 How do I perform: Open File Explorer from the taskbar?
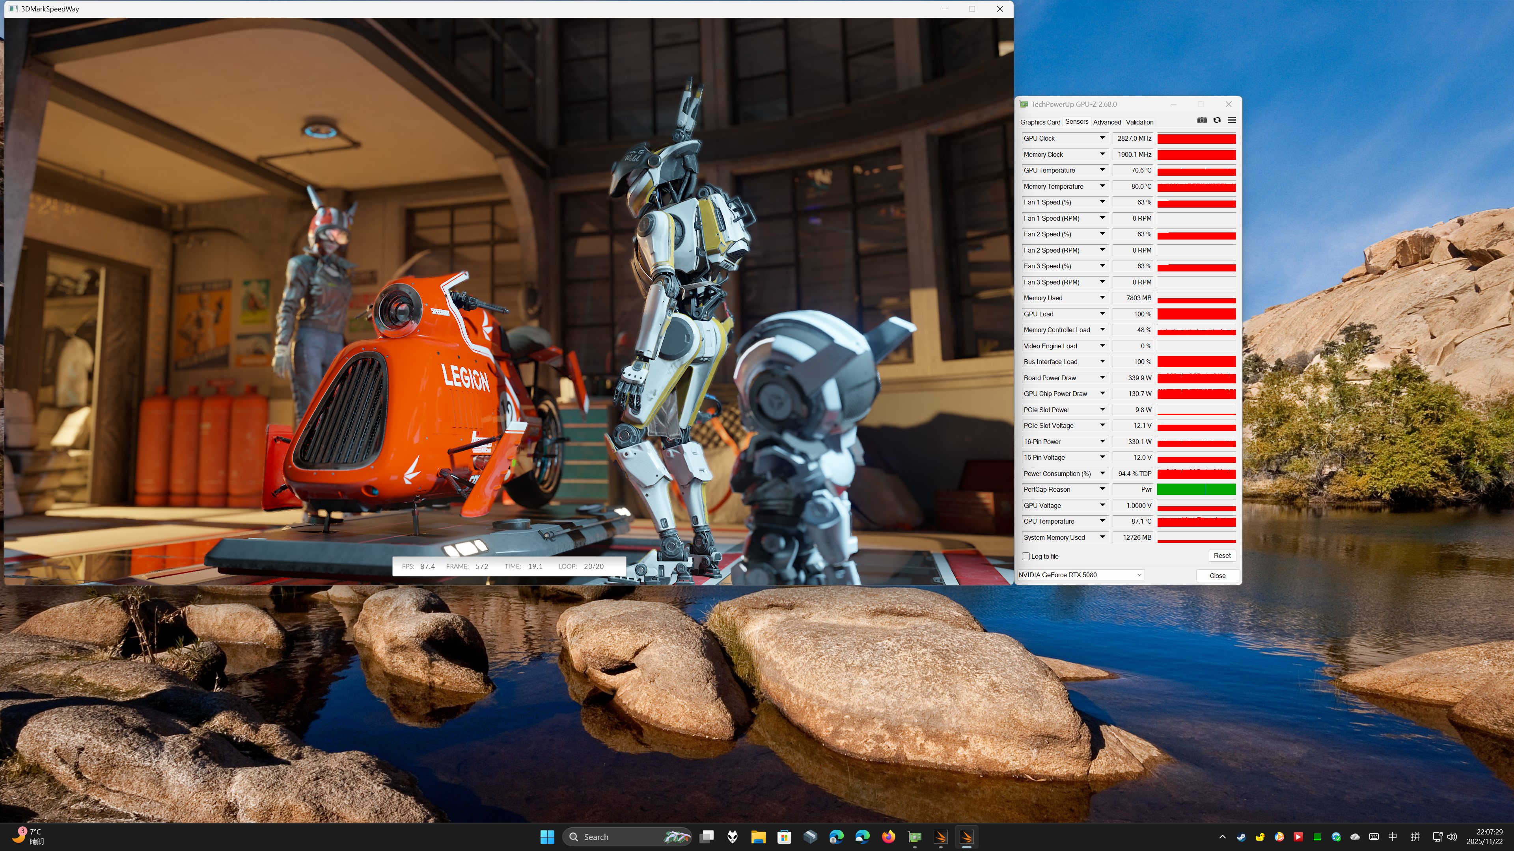(x=758, y=837)
